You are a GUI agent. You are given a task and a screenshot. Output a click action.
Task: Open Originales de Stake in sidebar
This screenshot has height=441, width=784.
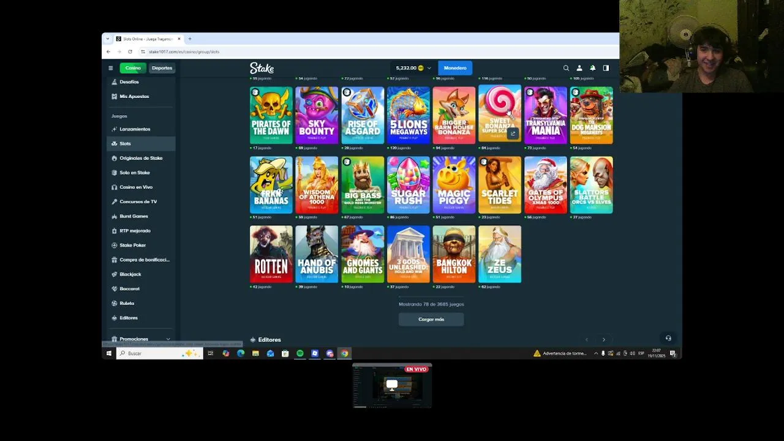(x=141, y=158)
